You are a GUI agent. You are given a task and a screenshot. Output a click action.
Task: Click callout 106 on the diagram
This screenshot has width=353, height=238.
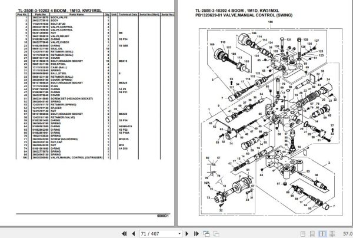pyautogui.click(x=254, y=33)
